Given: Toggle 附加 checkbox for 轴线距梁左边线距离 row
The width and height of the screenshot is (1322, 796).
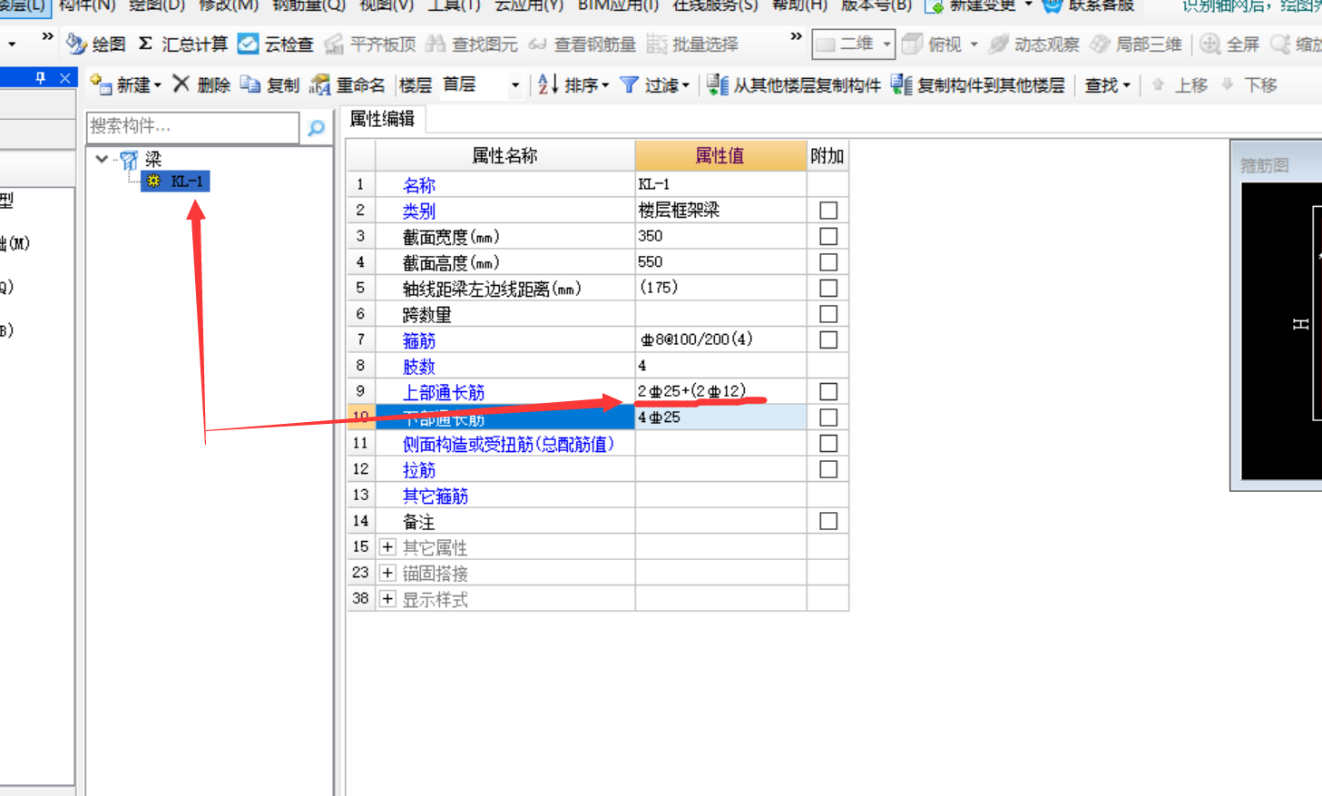Looking at the screenshot, I should pyautogui.click(x=827, y=288).
